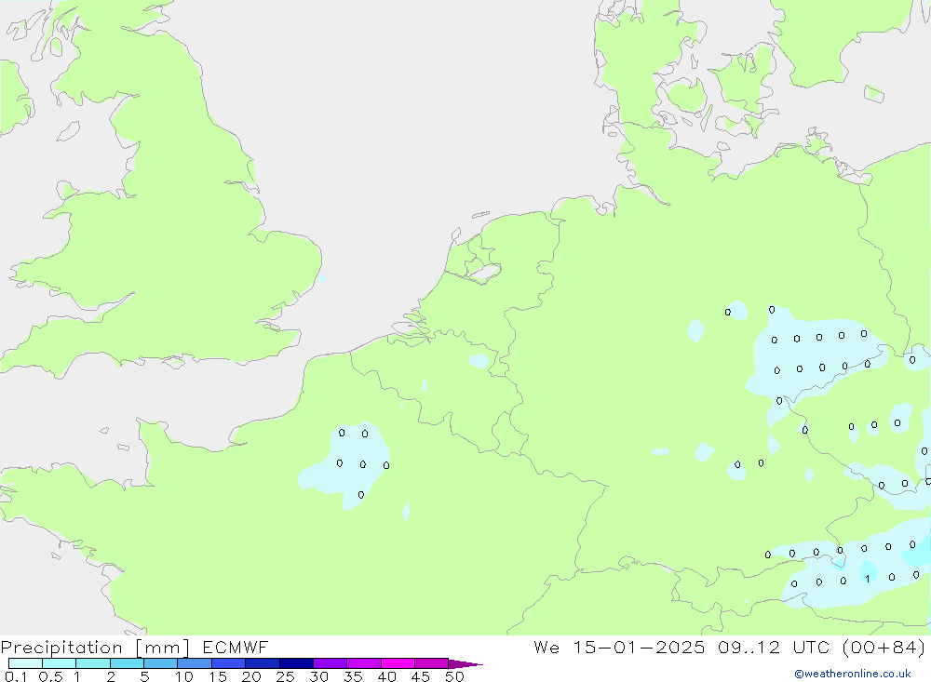
Task: Select the 20–25 mm legend color swatch
Action: [x=263, y=663]
